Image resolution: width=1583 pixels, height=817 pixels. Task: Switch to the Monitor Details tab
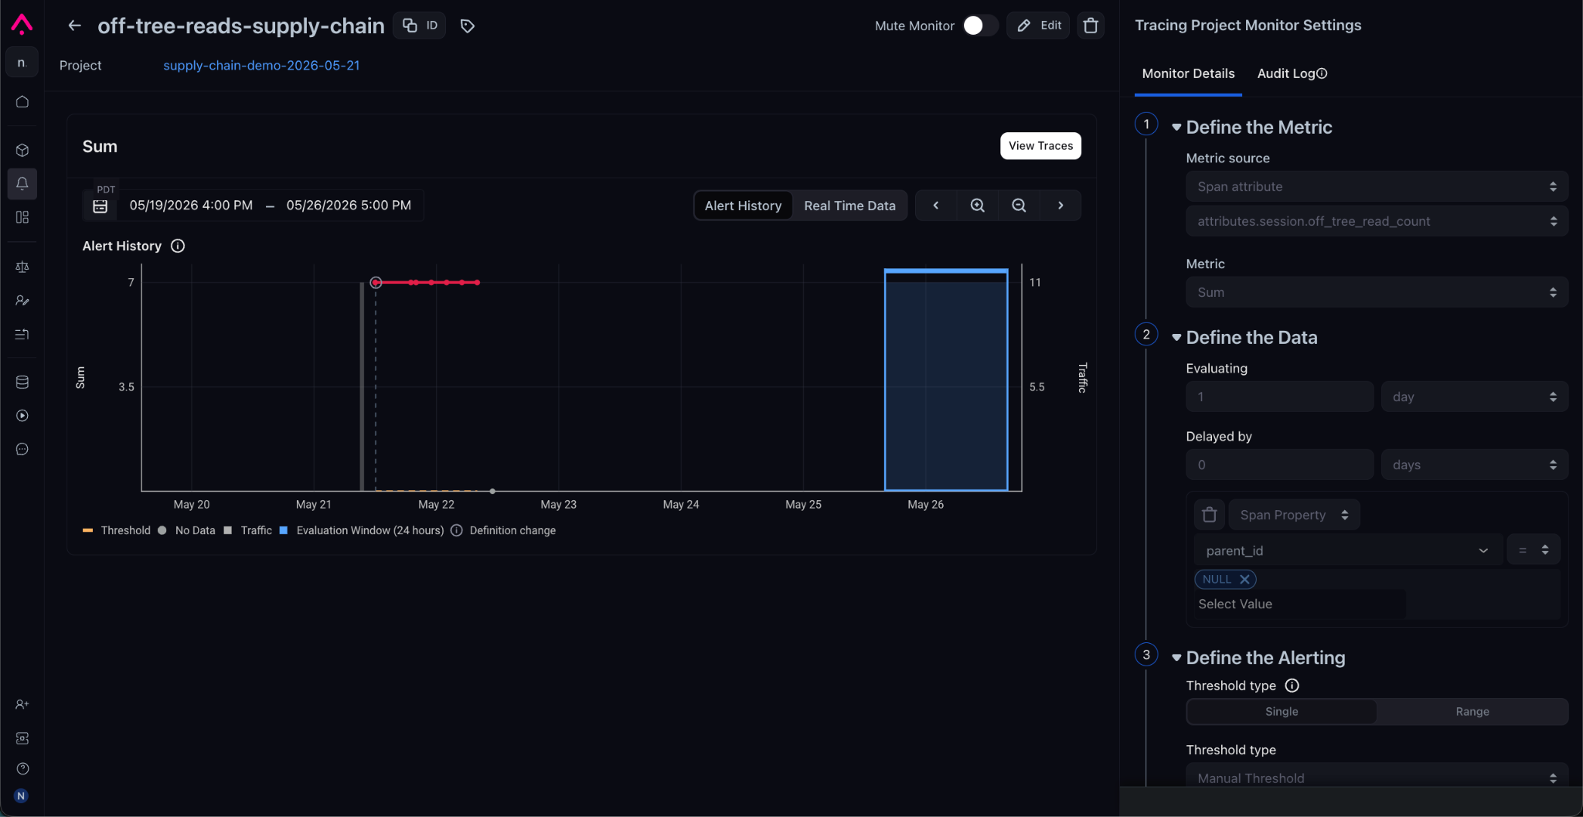[1188, 73]
